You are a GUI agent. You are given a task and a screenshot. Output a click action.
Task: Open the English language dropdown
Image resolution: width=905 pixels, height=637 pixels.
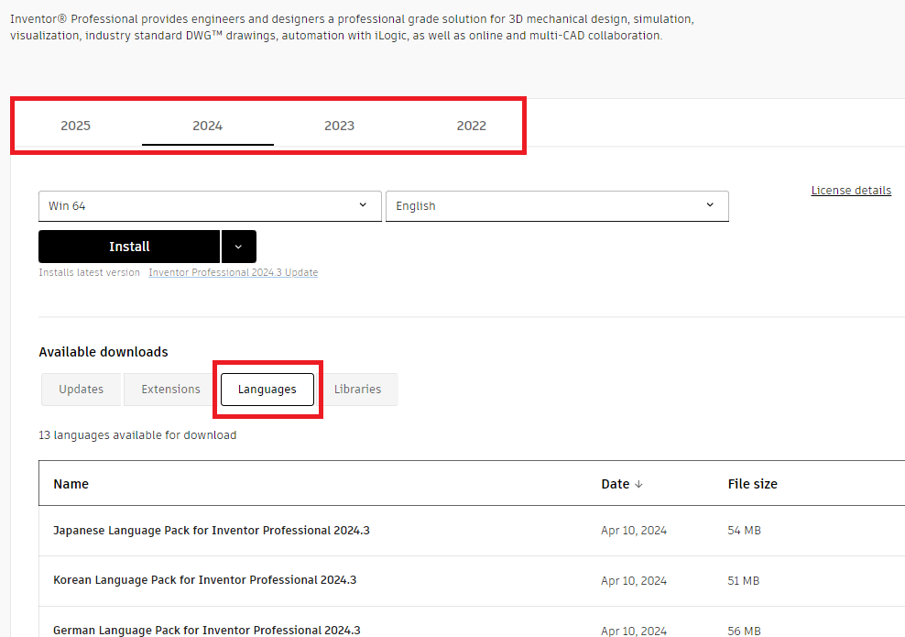coord(557,206)
